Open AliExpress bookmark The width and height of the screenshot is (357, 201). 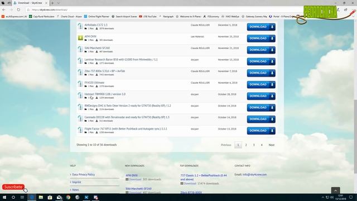(x=14, y=16)
